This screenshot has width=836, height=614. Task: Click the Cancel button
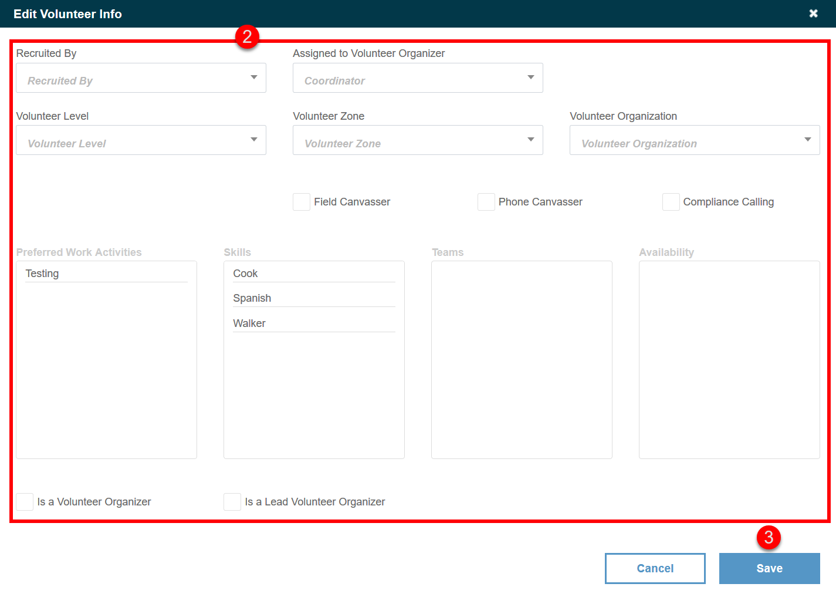tap(655, 568)
